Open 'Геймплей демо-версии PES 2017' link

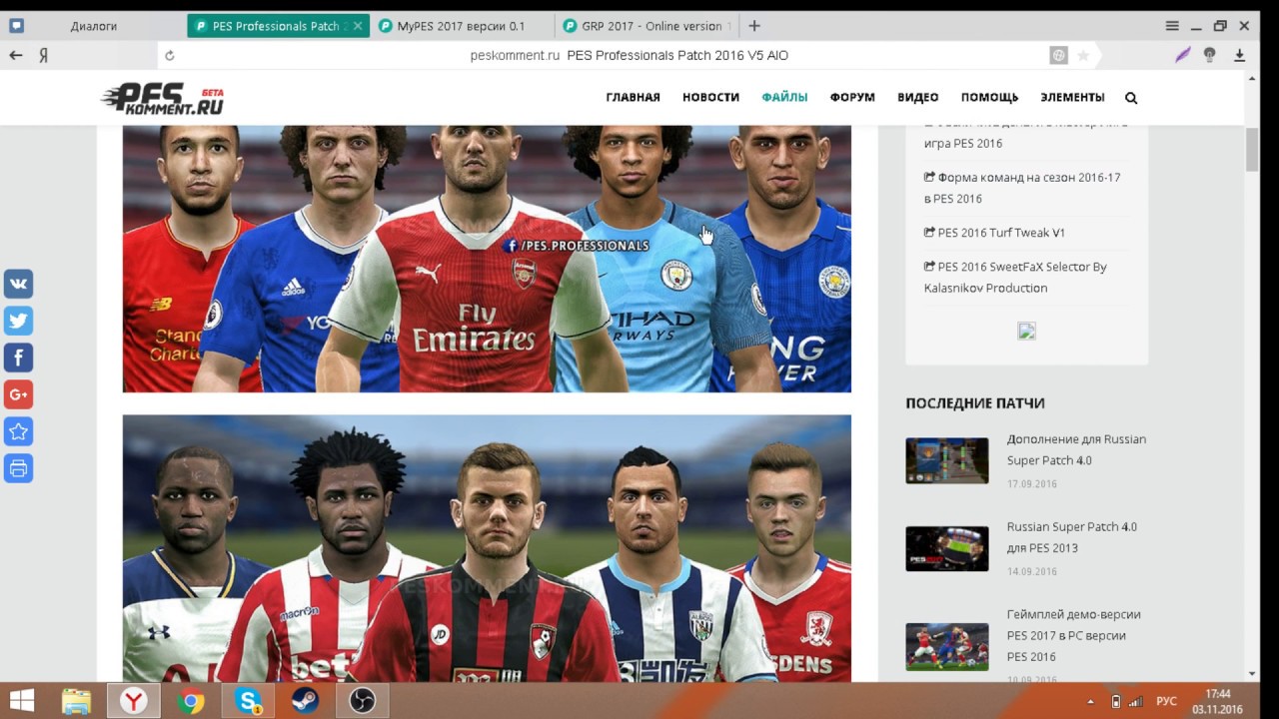click(x=1073, y=635)
